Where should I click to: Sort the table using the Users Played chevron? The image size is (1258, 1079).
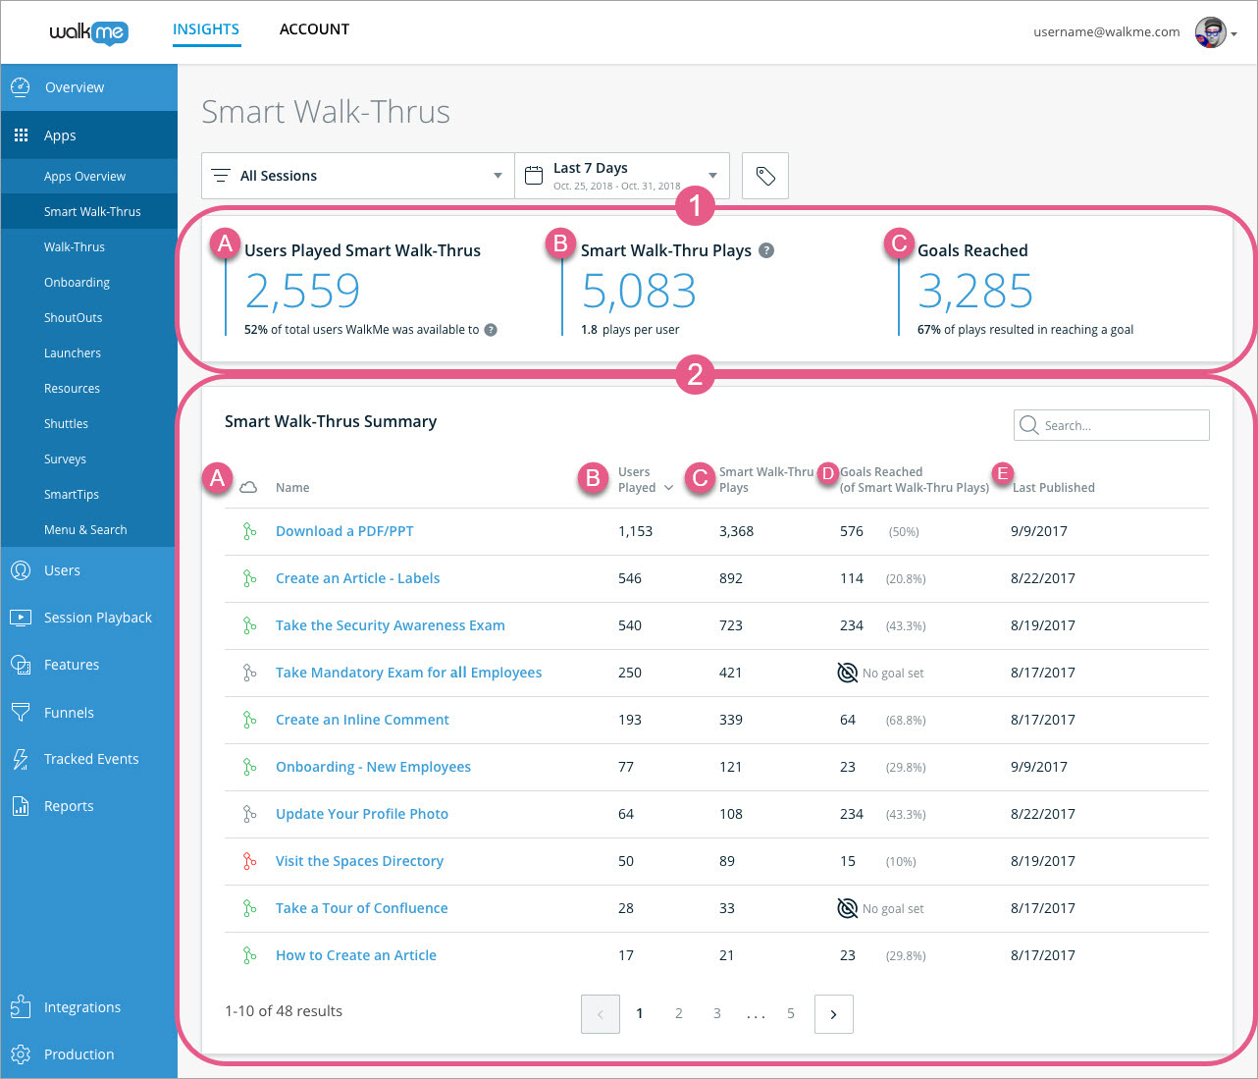coord(667,488)
